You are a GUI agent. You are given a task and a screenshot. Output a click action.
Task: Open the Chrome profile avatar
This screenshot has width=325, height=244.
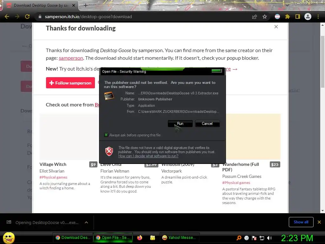tap(308, 17)
